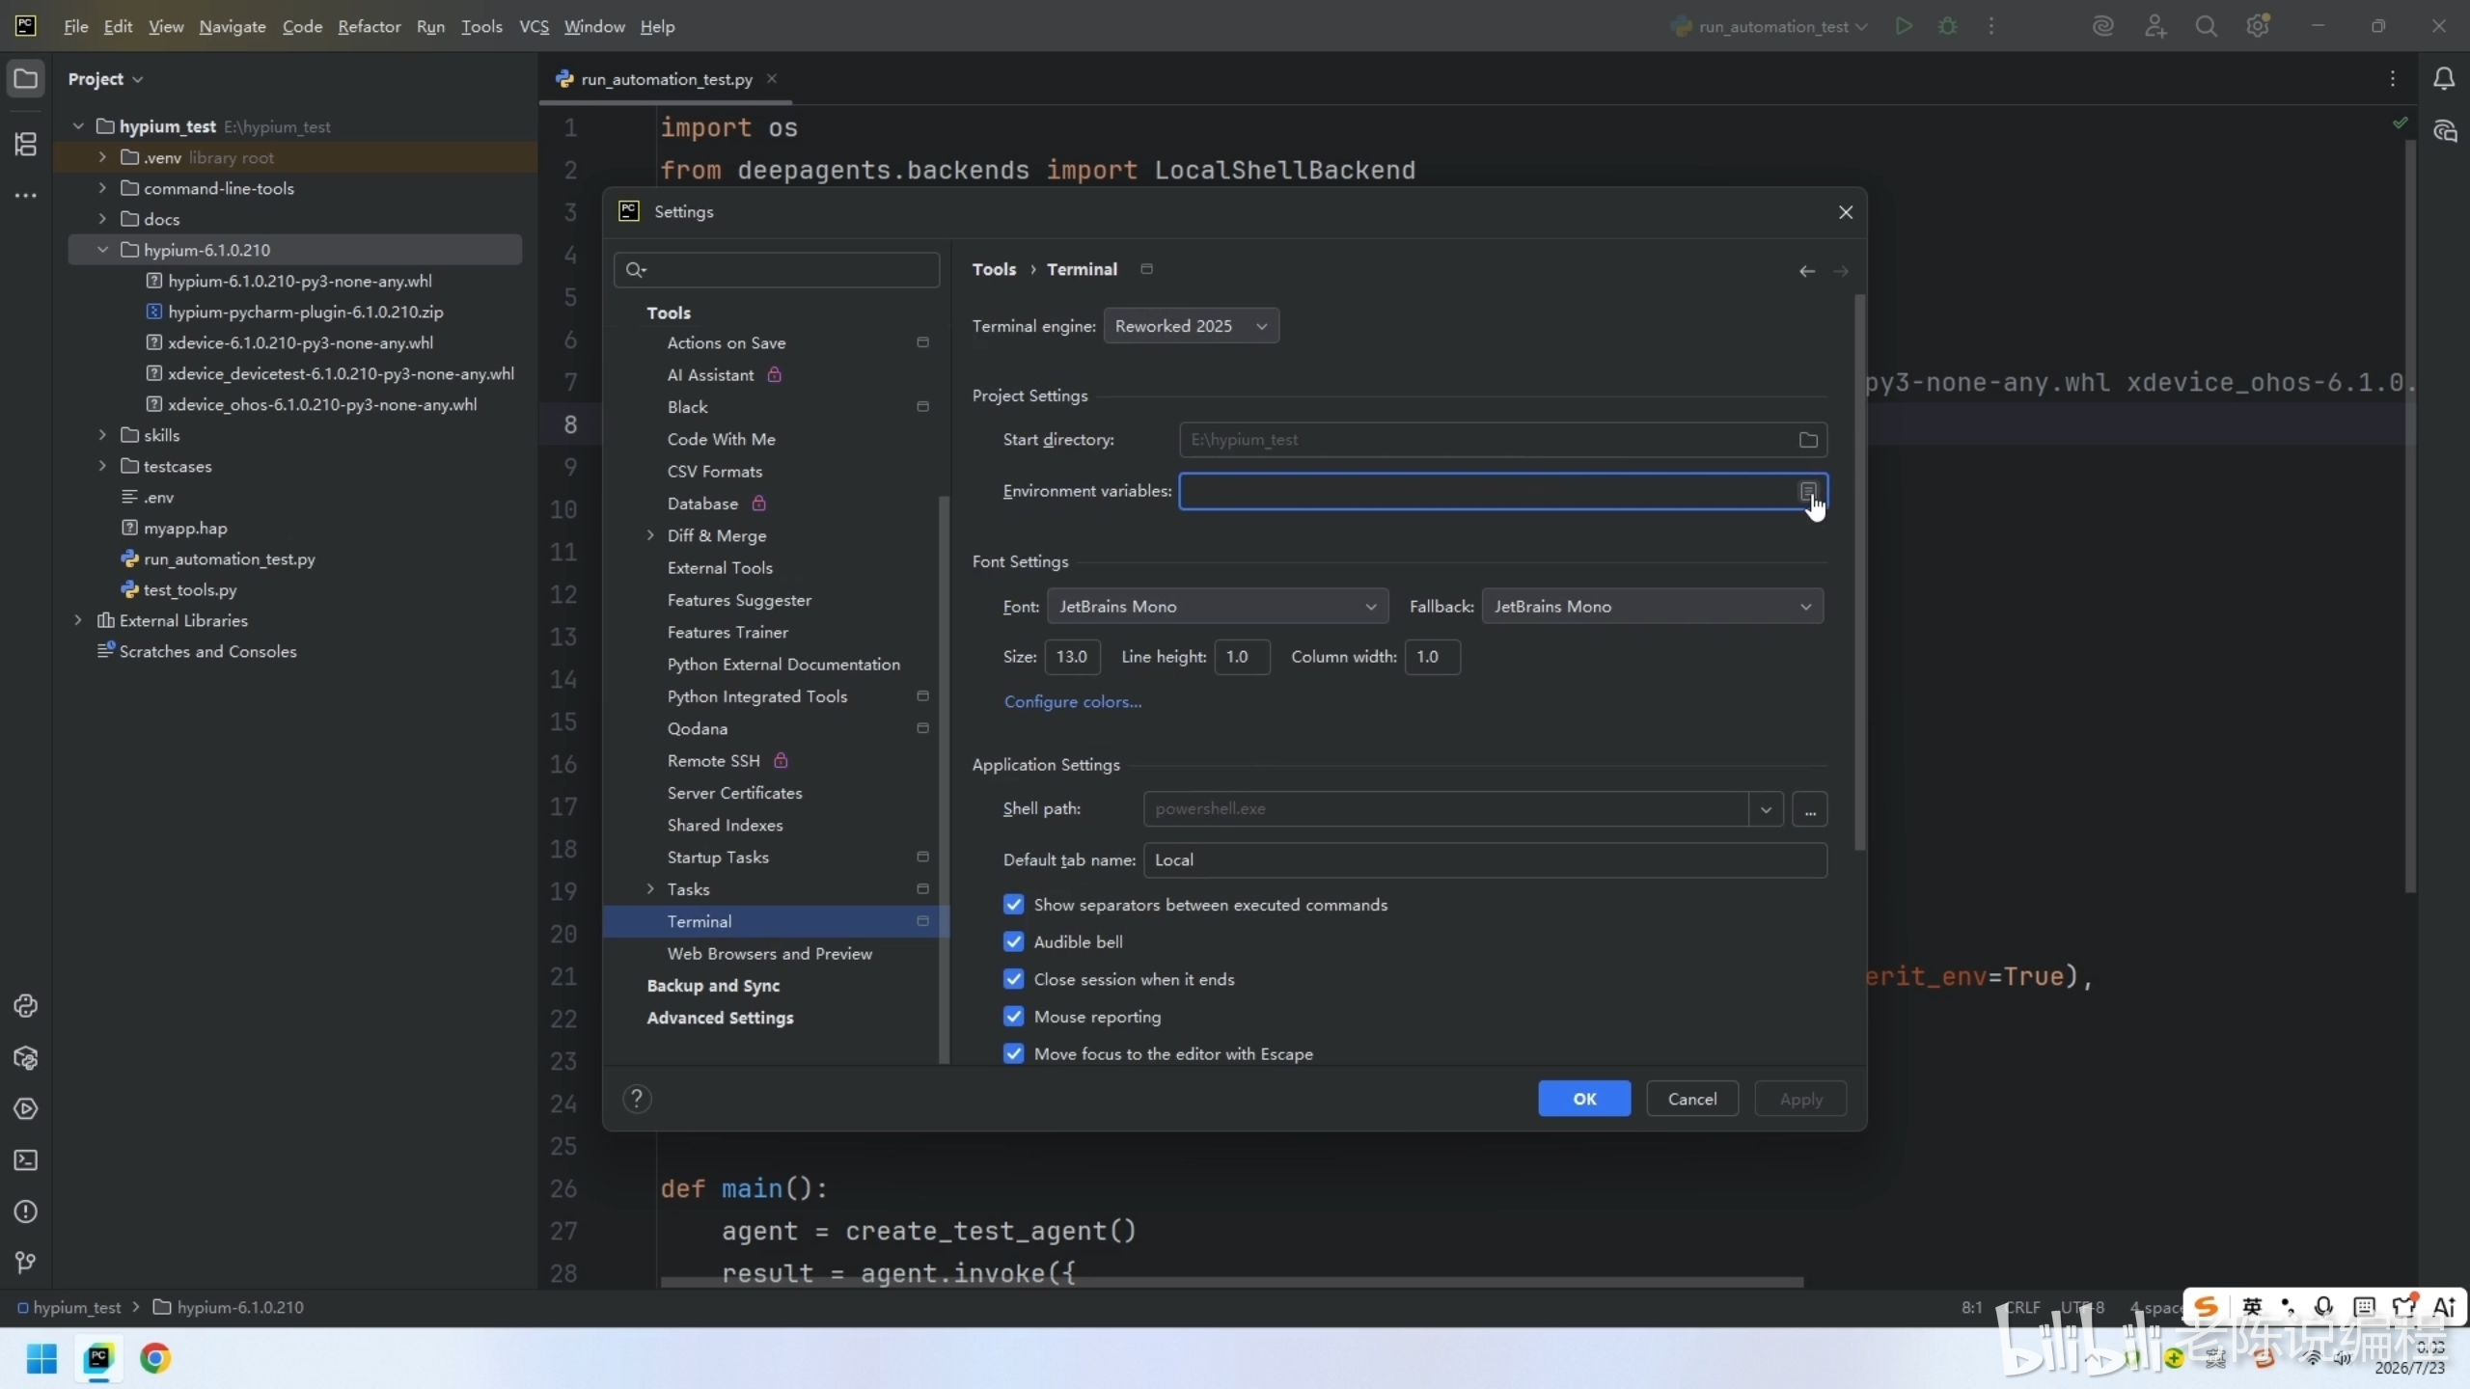Open Settings help question mark
This screenshot has width=2470, height=1389.
point(637,1099)
